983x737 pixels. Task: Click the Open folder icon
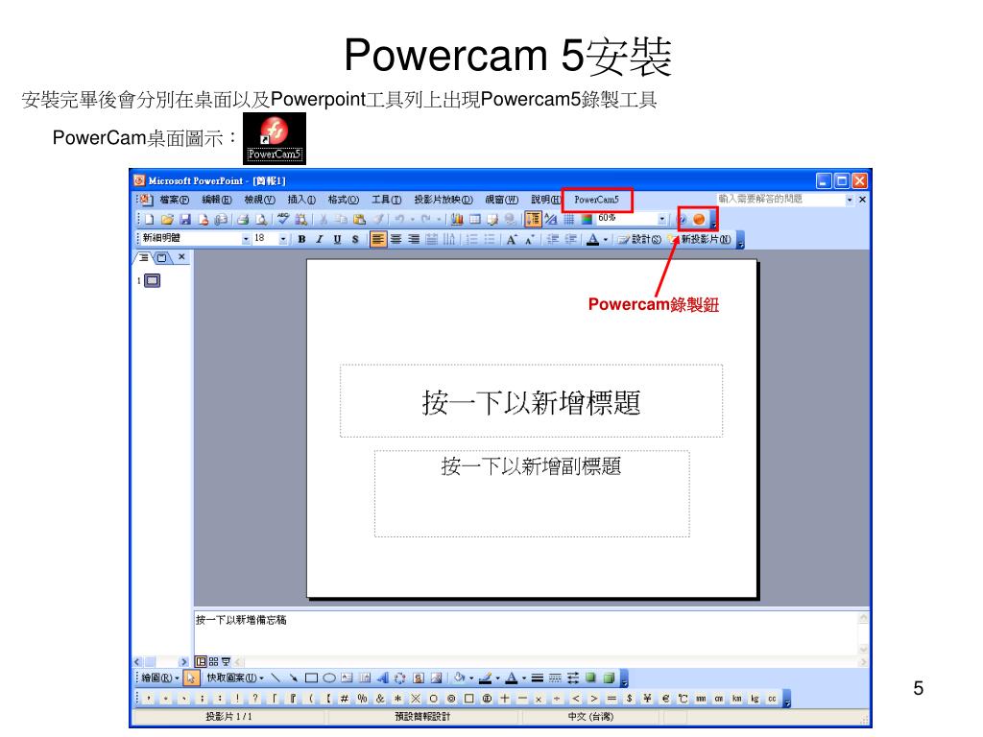tap(167, 220)
